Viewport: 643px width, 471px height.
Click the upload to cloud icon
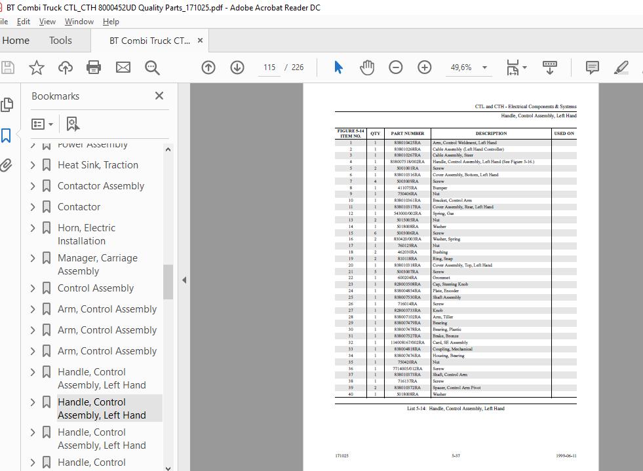(x=66, y=67)
